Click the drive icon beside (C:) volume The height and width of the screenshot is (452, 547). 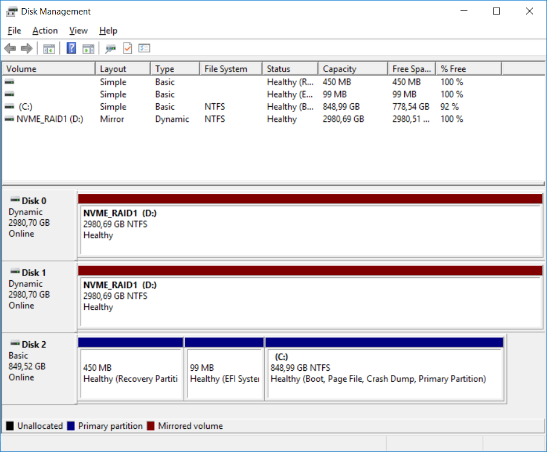click(x=9, y=107)
